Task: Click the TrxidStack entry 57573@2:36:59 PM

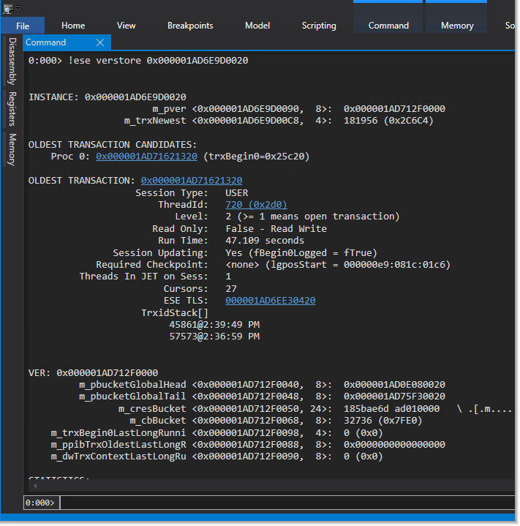Action: pyautogui.click(x=214, y=336)
